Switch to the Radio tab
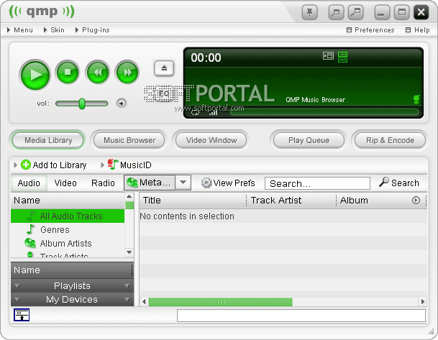The width and height of the screenshot is (438, 340). point(103,183)
